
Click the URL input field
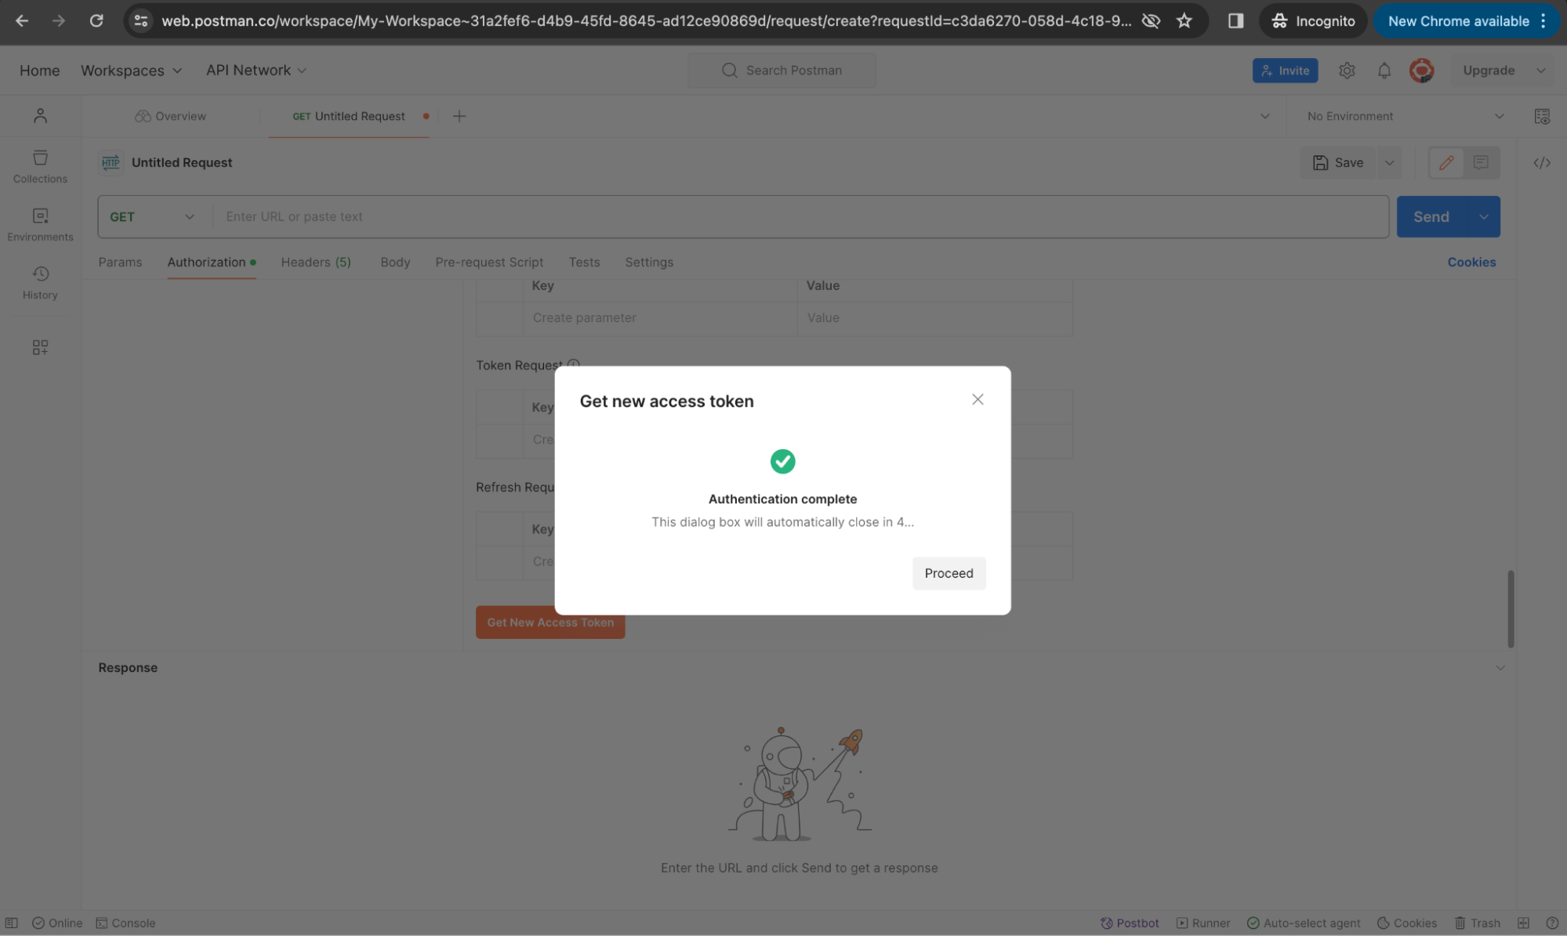pos(800,216)
